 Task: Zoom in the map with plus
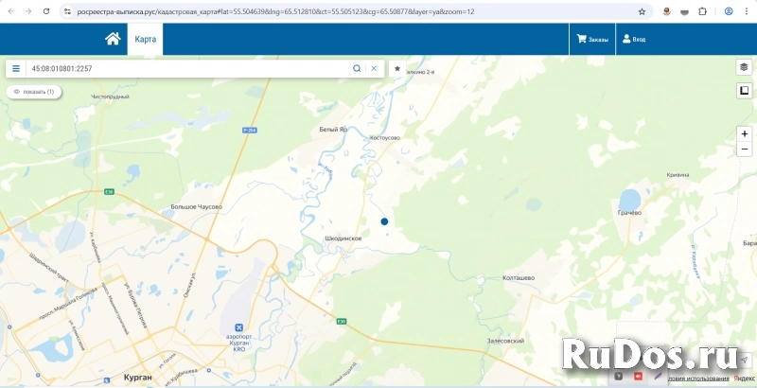click(745, 134)
